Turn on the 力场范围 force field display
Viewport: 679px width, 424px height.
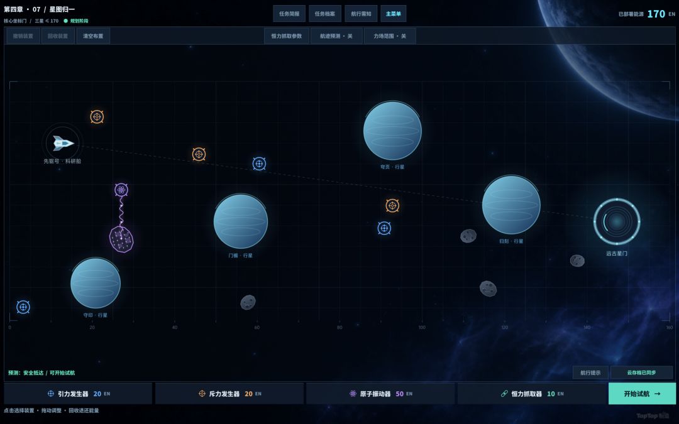[390, 36]
